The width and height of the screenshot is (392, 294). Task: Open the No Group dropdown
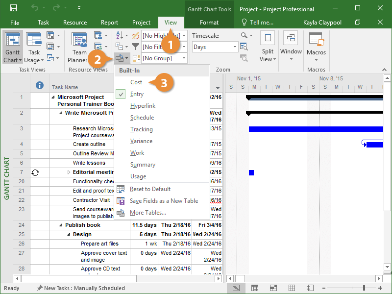coord(184,58)
